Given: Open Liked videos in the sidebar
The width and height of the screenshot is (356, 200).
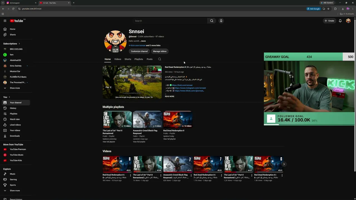Looking at the screenshot, I should tap(16, 125).
